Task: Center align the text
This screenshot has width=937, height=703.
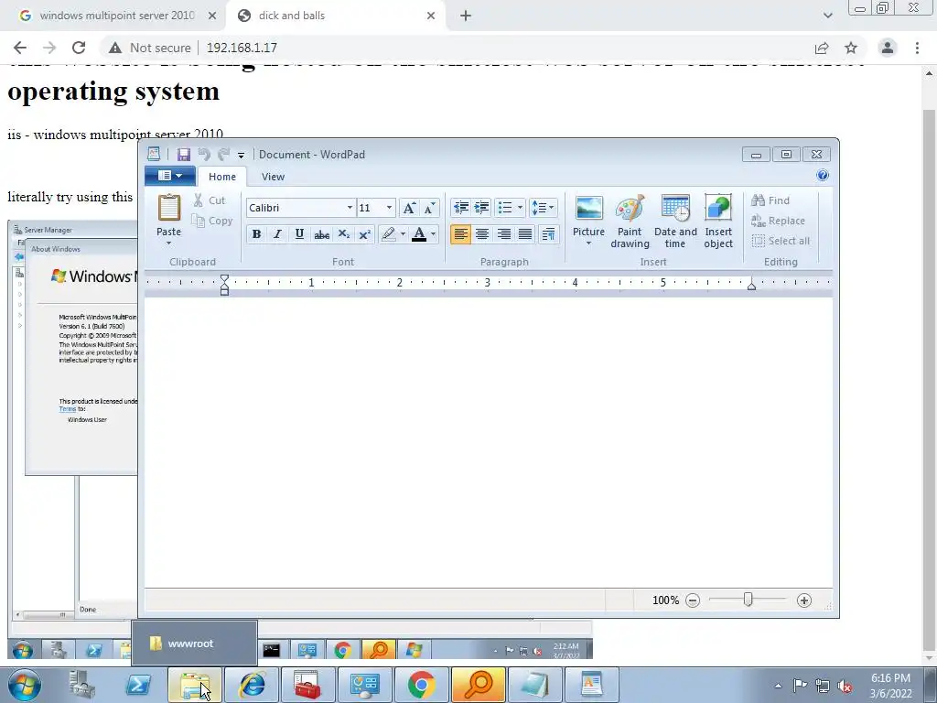Action: pos(482,234)
